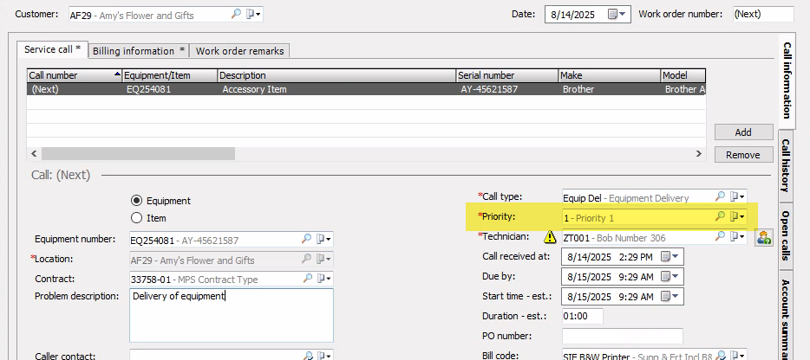Open the Equipment number options dropdown
The height and width of the screenshot is (360, 810).
tap(323, 240)
